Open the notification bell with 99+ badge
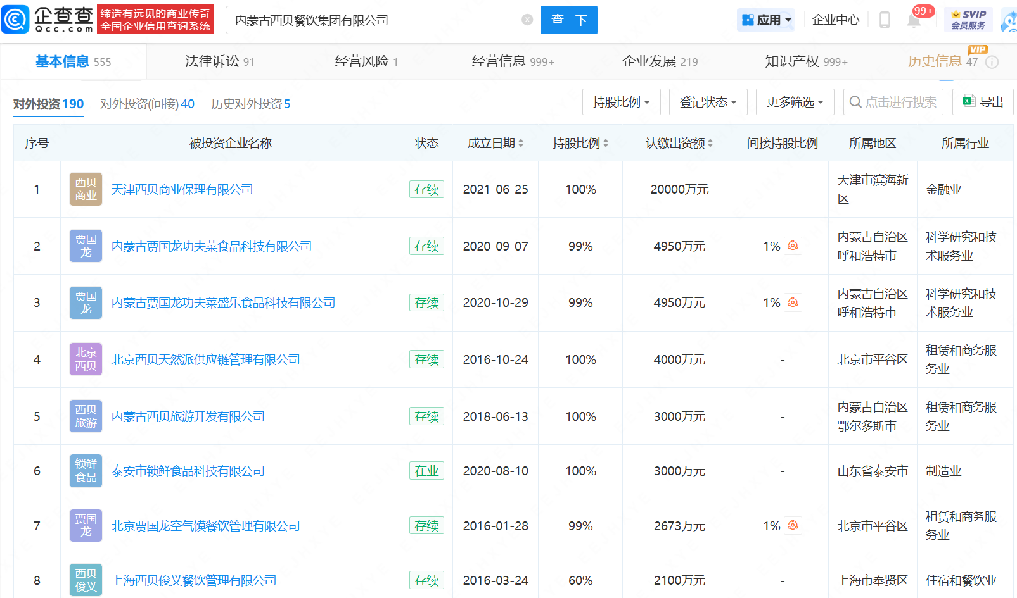The width and height of the screenshot is (1017, 598). tap(914, 20)
